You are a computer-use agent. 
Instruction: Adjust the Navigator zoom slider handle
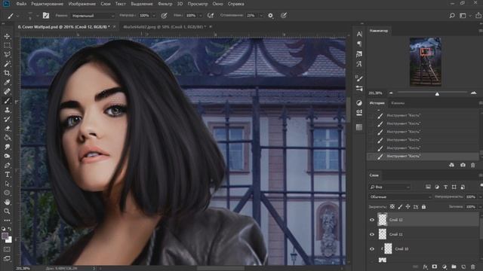437,93
